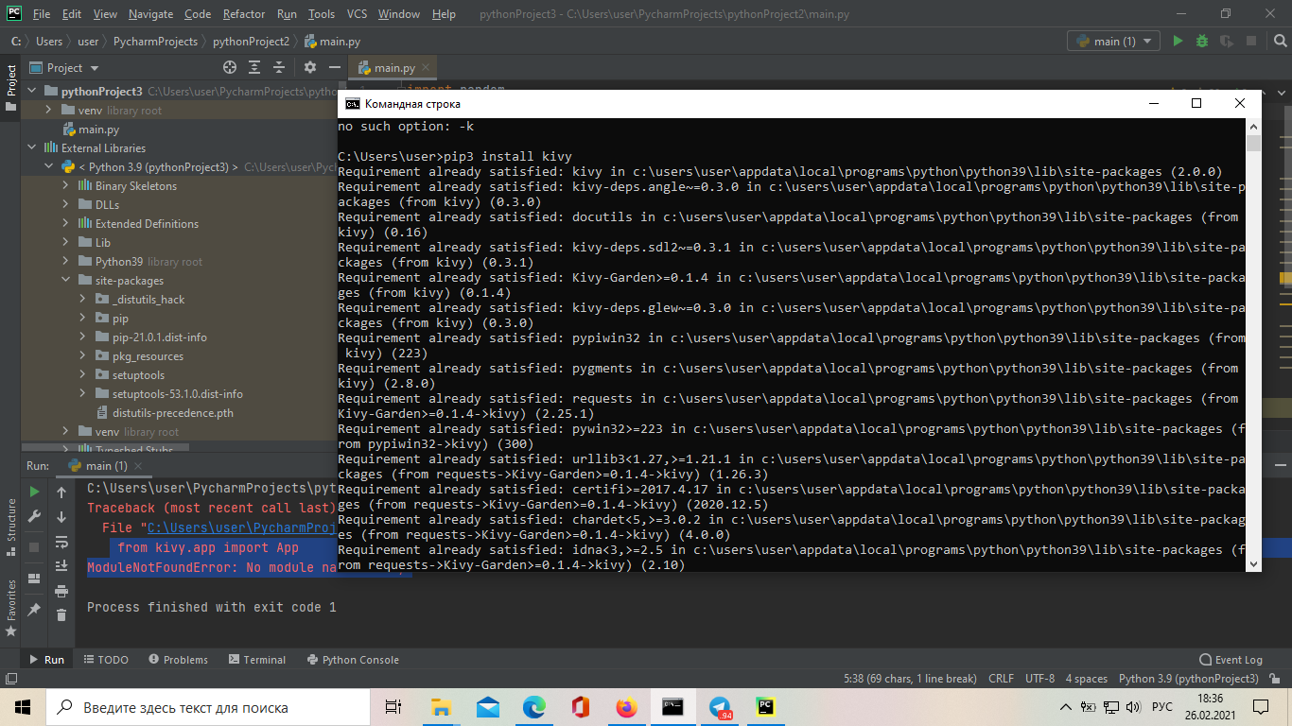Click PycharmProjects in the breadcrumb path
The image size is (1292, 726).
[x=155, y=42]
